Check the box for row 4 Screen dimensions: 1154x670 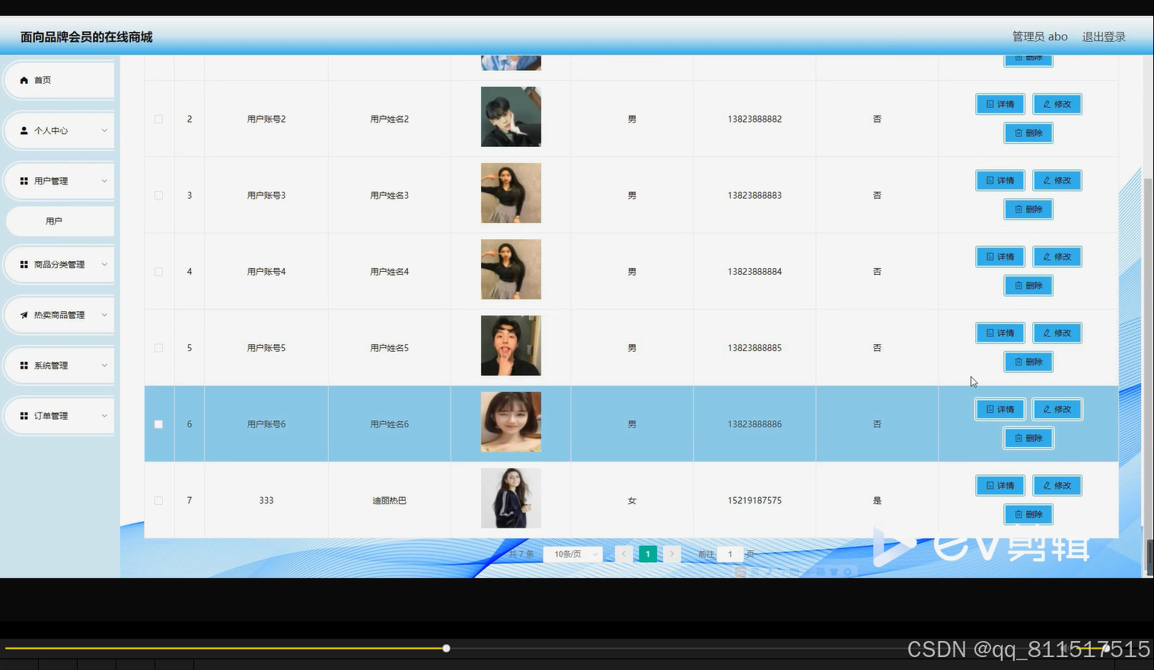pyautogui.click(x=158, y=272)
